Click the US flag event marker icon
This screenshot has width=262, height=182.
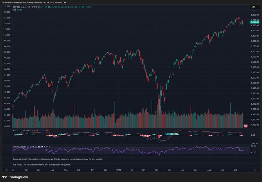(x=246, y=126)
